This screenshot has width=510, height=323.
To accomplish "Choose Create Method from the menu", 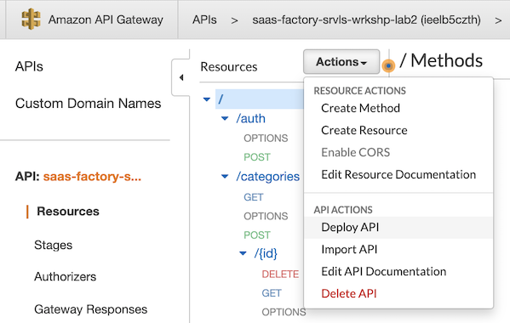I will point(360,108).
